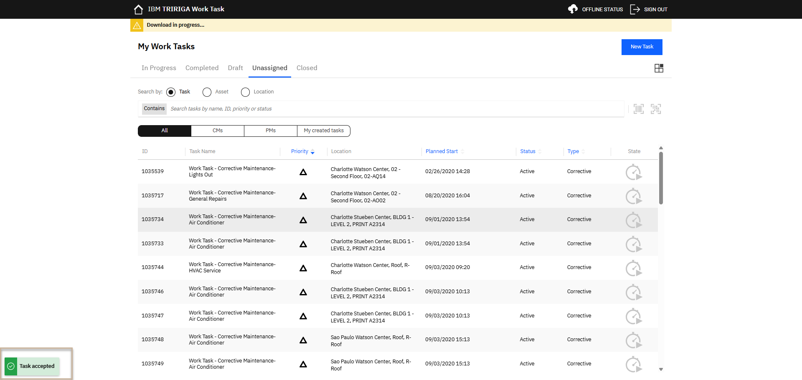
Task: Click the green check icon on Task accepted toast
Action: point(11,366)
